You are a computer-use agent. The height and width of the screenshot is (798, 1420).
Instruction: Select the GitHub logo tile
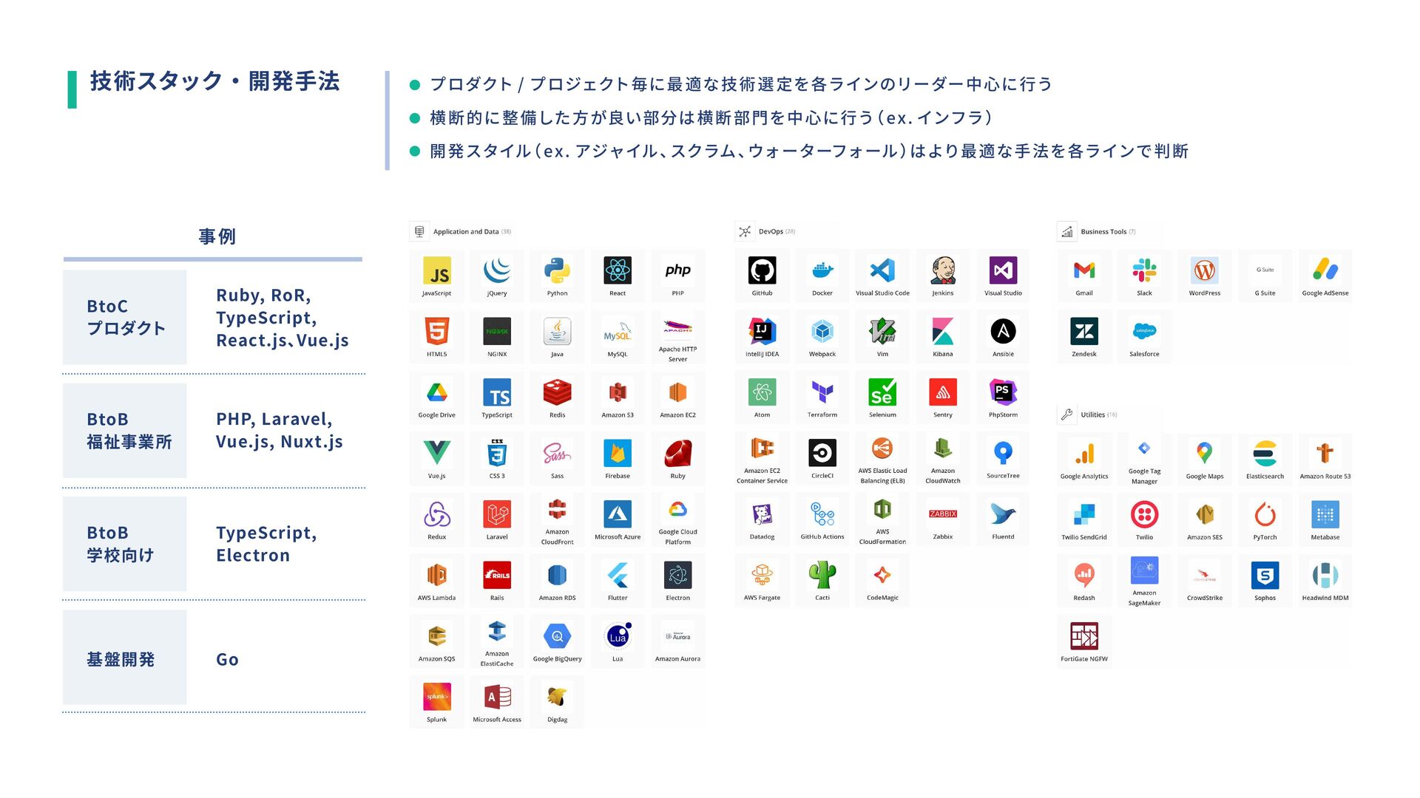pyautogui.click(x=762, y=271)
